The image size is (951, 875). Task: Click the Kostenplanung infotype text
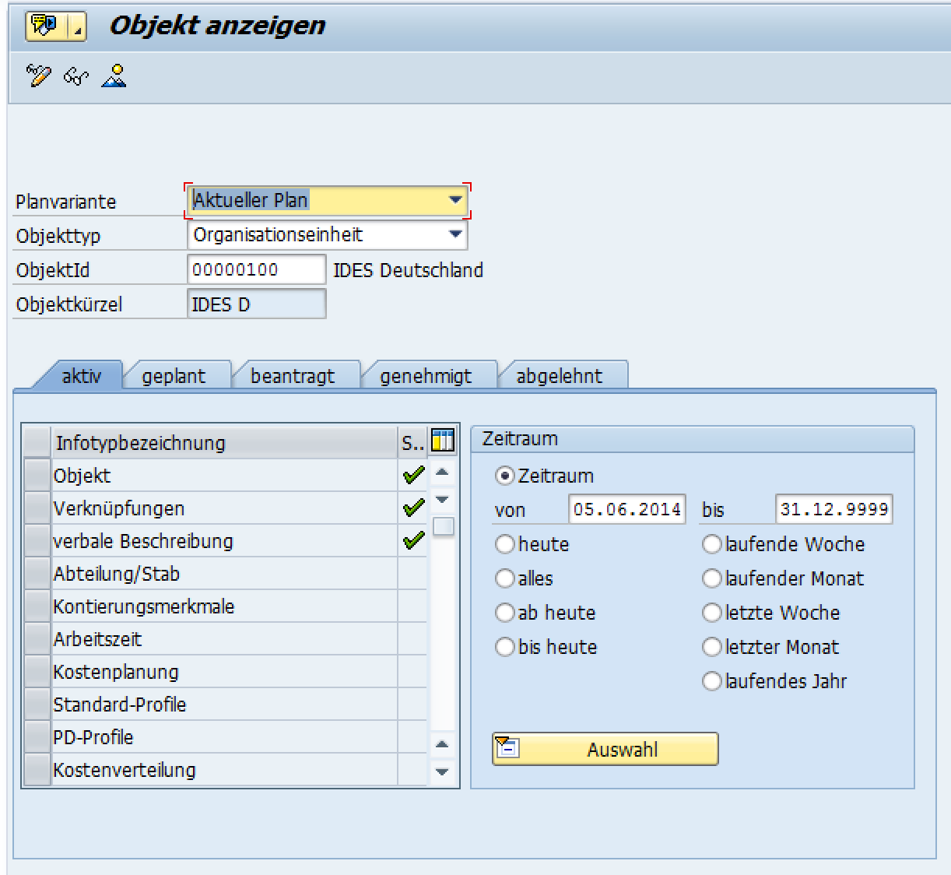pyautogui.click(x=115, y=672)
